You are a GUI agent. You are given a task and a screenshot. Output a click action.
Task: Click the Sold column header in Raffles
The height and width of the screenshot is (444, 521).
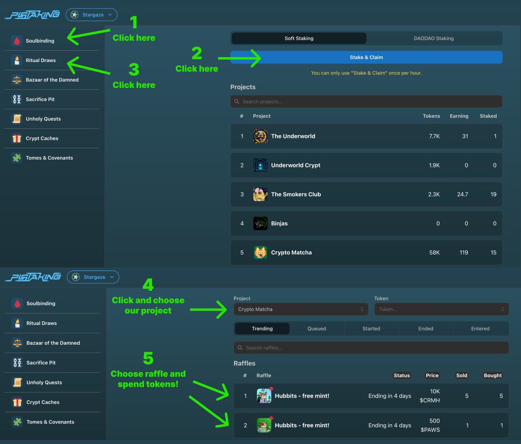462,375
